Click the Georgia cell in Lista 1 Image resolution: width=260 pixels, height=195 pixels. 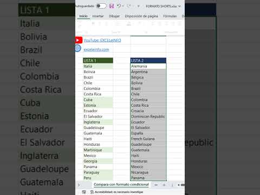click(98, 161)
